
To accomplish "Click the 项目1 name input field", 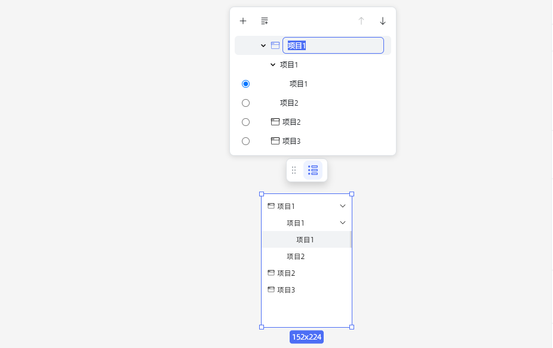I will click(333, 45).
